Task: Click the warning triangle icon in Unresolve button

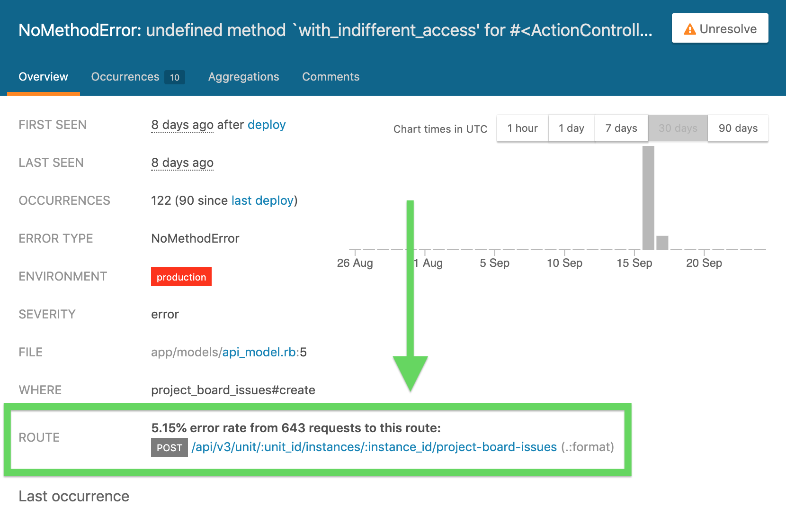Action: (x=689, y=29)
